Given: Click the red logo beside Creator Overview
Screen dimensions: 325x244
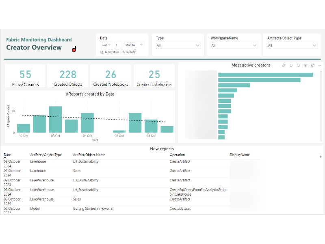Looking at the screenshot, I should coord(74,50).
